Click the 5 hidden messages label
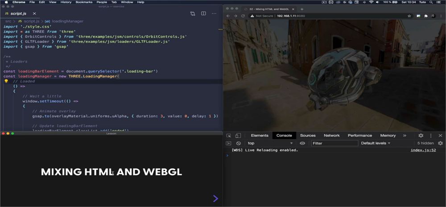 coord(425,143)
